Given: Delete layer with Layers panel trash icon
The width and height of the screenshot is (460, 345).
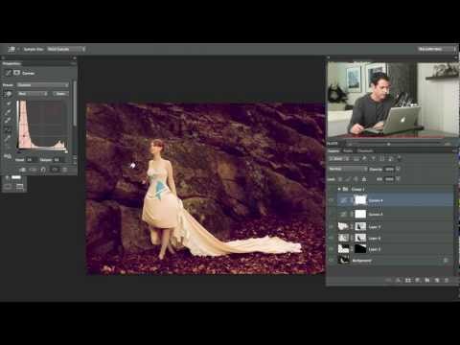Looking at the screenshot, I should point(447,280).
